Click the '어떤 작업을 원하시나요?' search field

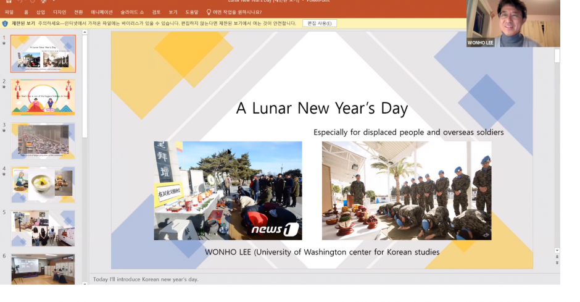[x=237, y=12]
